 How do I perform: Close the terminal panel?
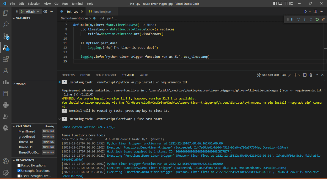tap(323, 75)
